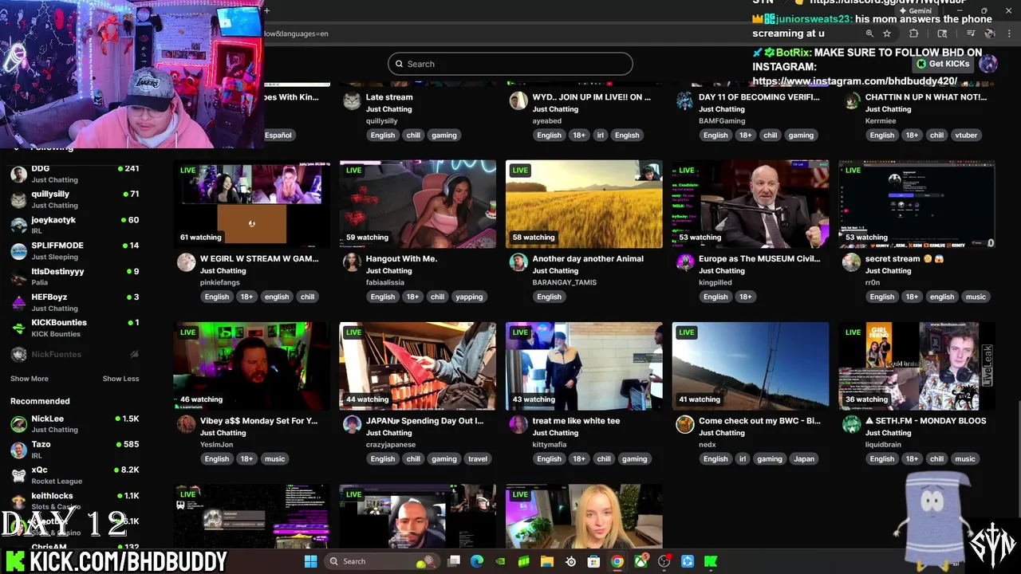Screen dimensions: 1021x574
Task: Open Chrome zoom magnifier icon
Action: pos(869,33)
